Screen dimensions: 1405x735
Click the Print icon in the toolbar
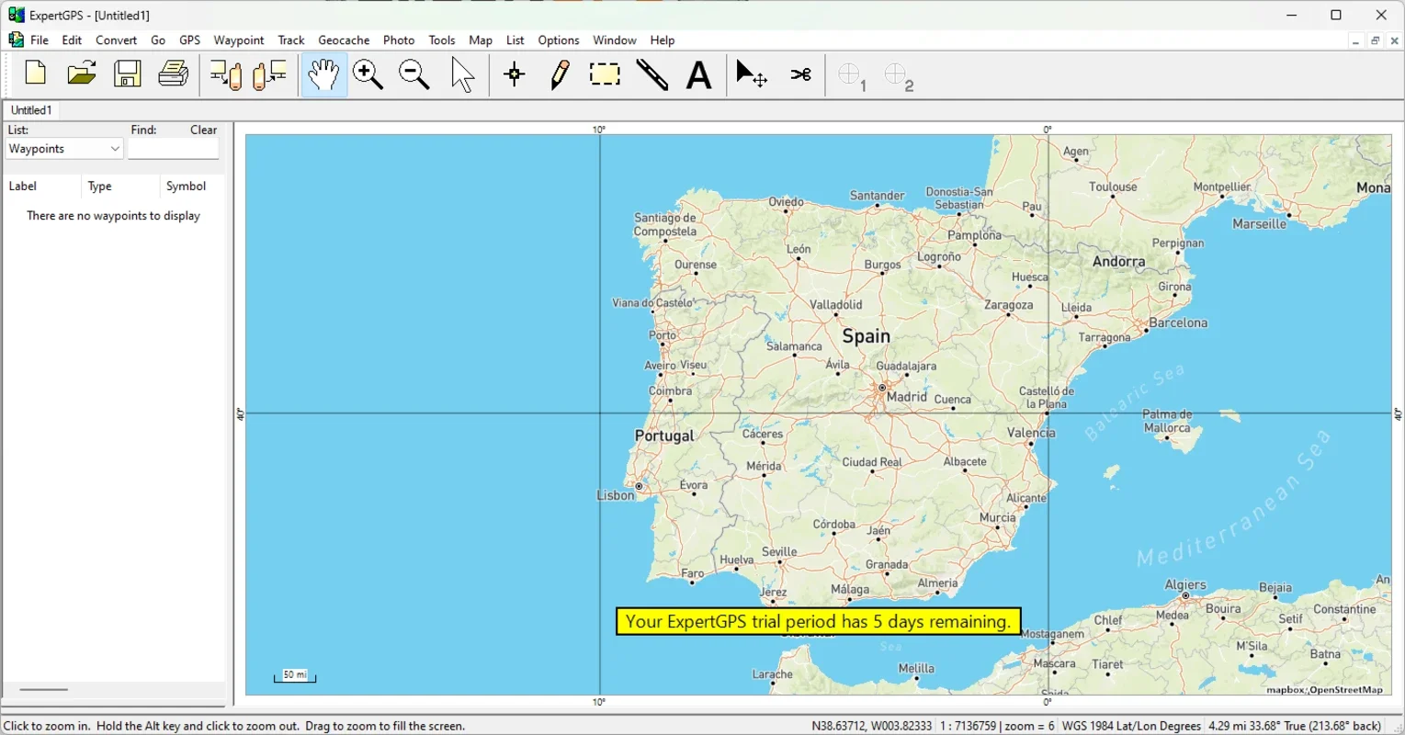(x=174, y=74)
